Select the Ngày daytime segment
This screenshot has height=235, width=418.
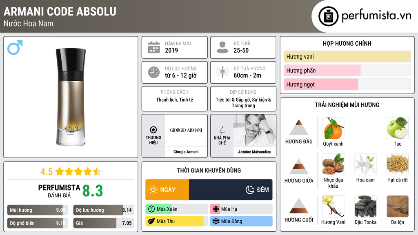pyautogui.click(x=167, y=190)
